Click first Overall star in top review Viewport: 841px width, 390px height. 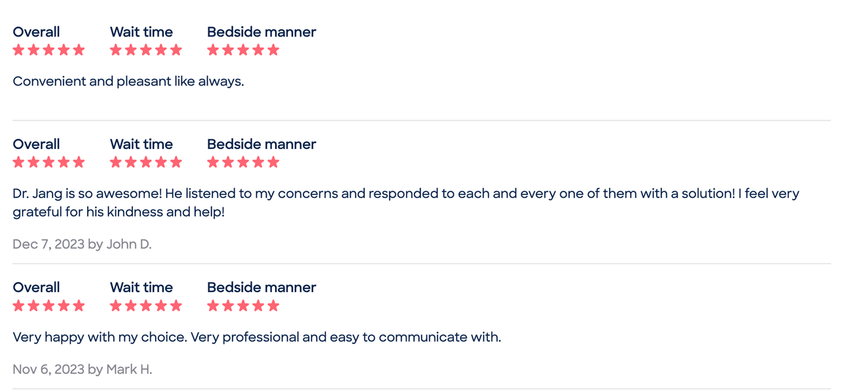(x=19, y=50)
